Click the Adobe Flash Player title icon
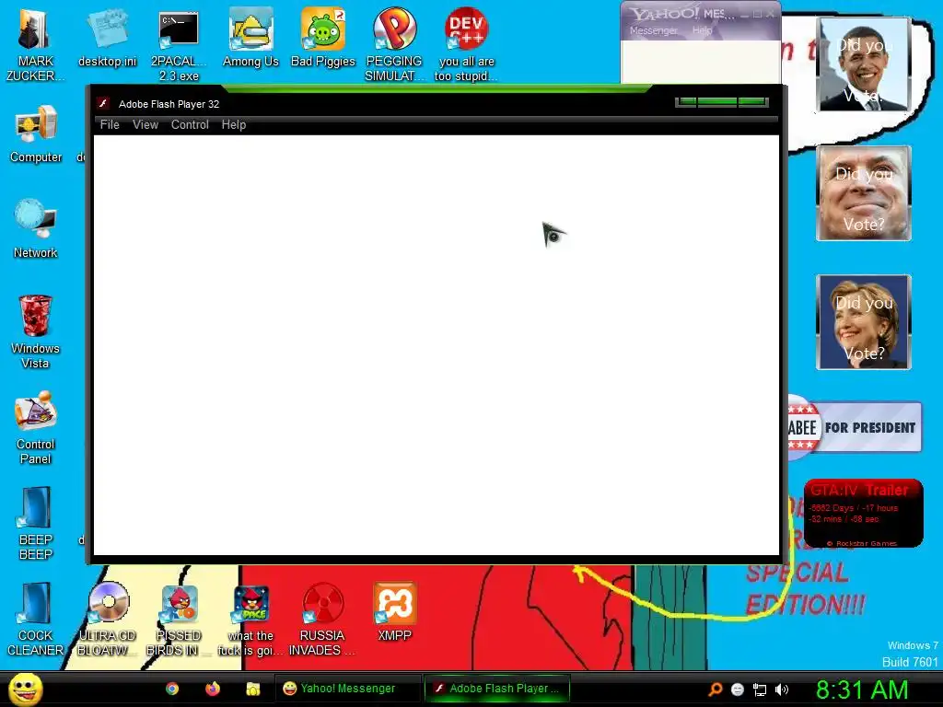This screenshot has width=943, height=707. tap(103, 103)
